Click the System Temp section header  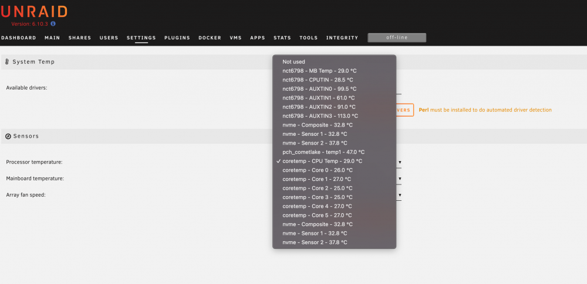pyautogui.click(x=33, y=61)
